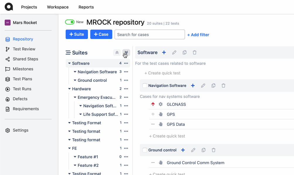Delete Ground control suite via trash icon
The height and width of the screenshot is (175, 294).
213,150
